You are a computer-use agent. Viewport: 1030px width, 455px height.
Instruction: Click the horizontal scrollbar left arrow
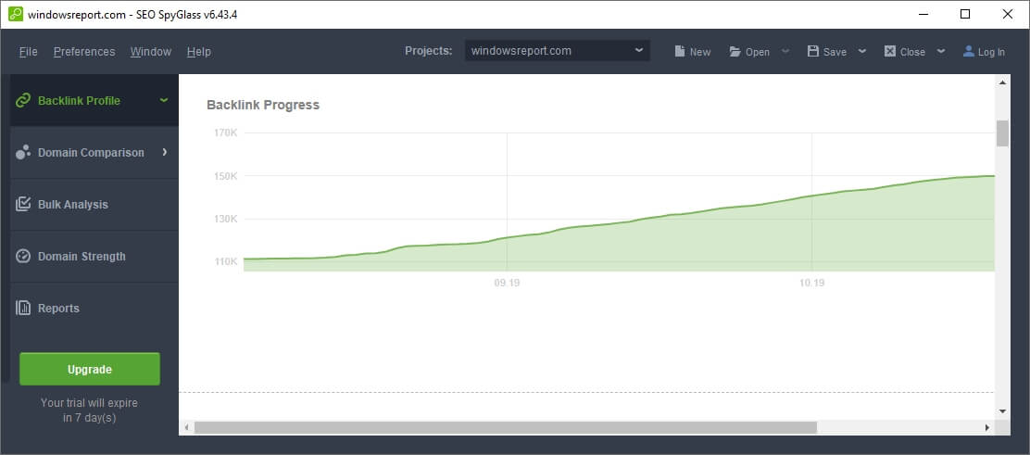click(186, 427)
